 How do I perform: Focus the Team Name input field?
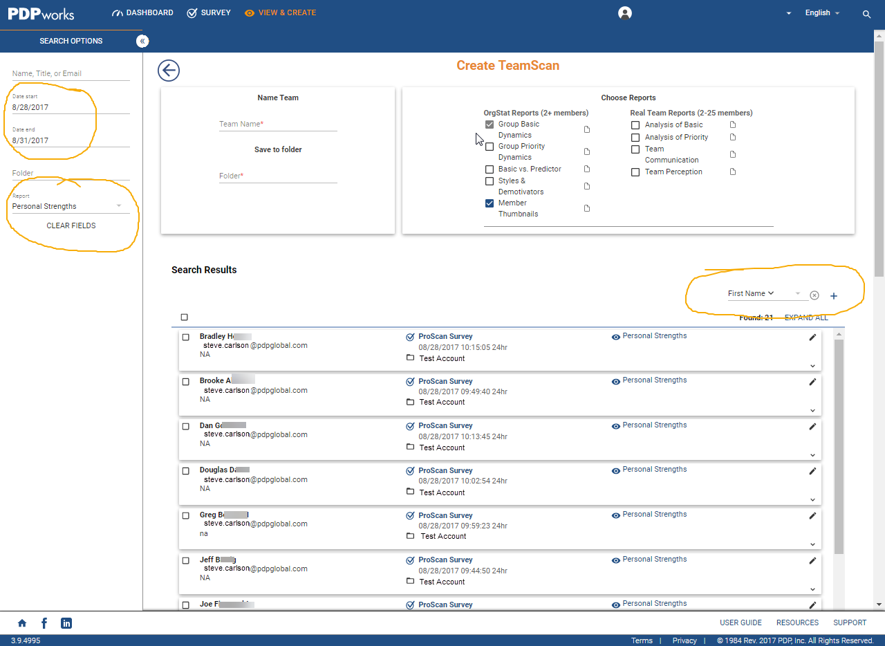coord(278,124)
